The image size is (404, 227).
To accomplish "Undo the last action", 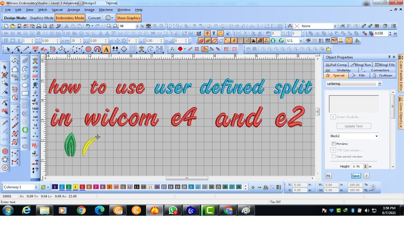I will coord(88,26).
